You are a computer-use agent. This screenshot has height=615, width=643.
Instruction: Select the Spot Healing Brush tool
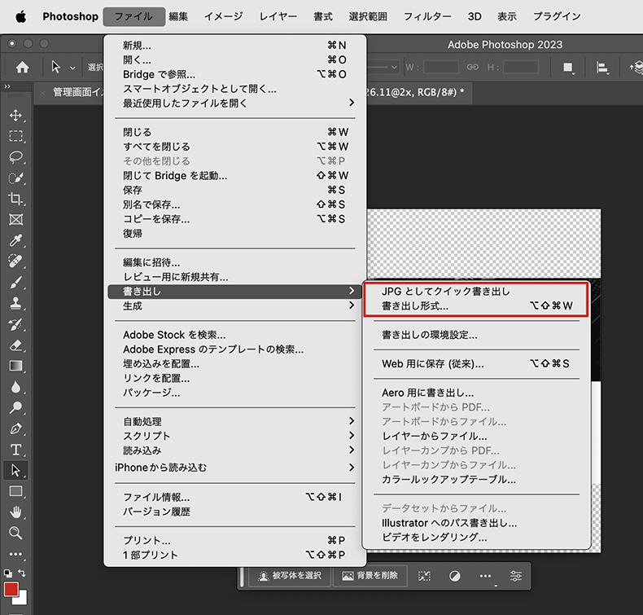15,261
